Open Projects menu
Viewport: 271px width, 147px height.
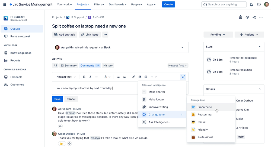[x=83, y=5]
